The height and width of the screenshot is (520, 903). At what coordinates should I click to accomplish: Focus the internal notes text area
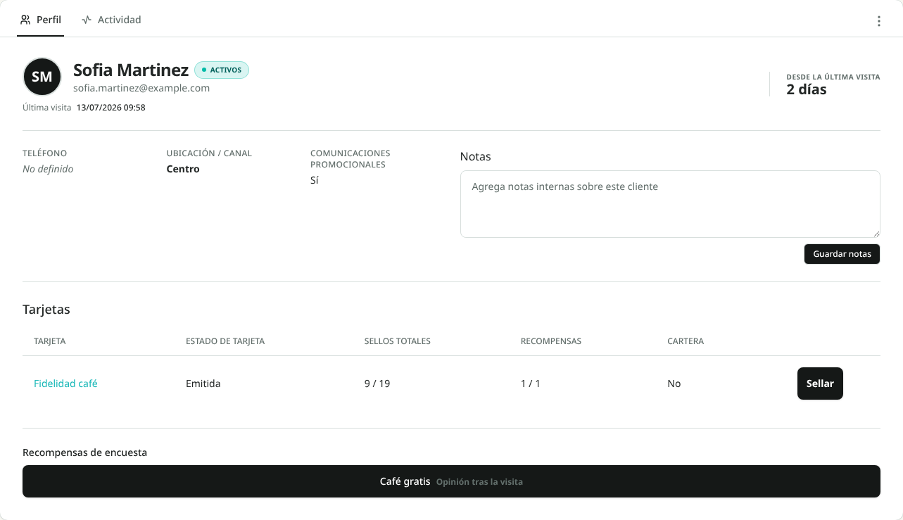pos(670,204)
